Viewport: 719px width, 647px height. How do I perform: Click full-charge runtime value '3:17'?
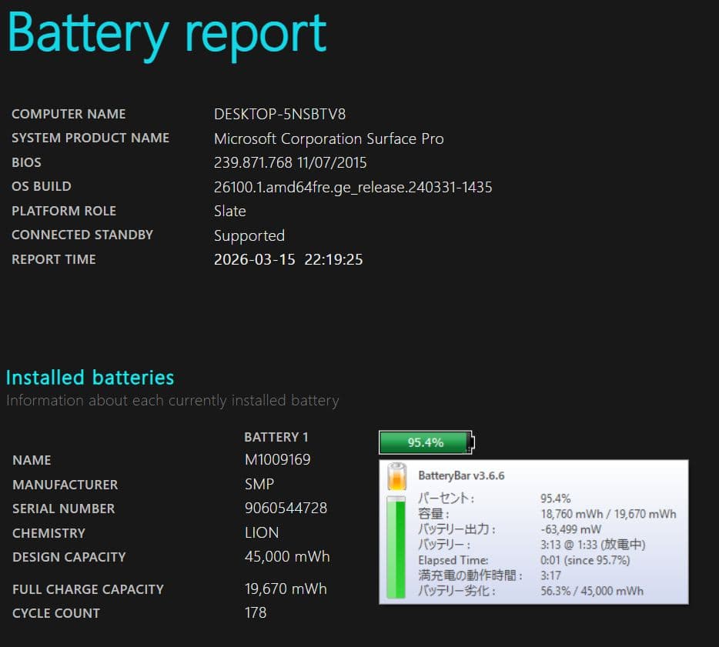click(x=550, y=575)
